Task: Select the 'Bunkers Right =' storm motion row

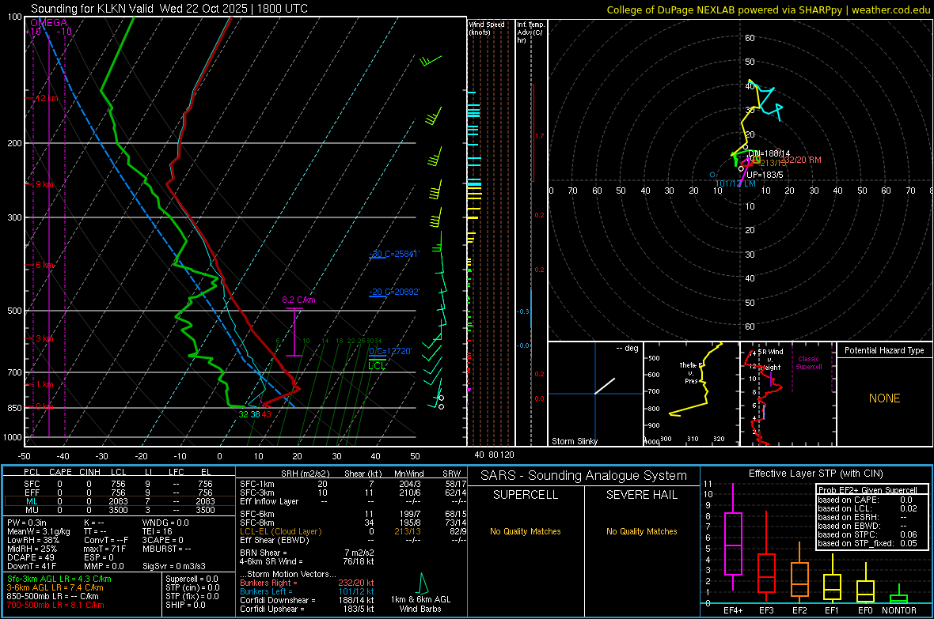Action: click(307, 583)
